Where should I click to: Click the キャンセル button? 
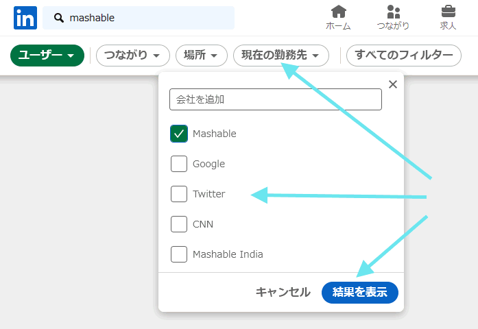(283, 293)
